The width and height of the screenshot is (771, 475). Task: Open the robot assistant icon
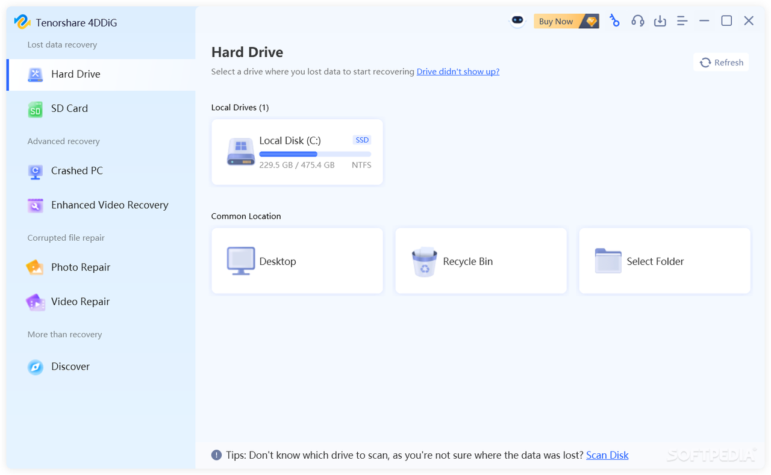click(x=517, y=21)
